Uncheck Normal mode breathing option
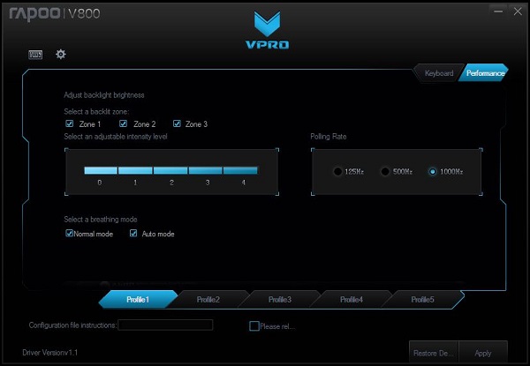The width and height of the screenshot is (530, 366). (69, 233)
